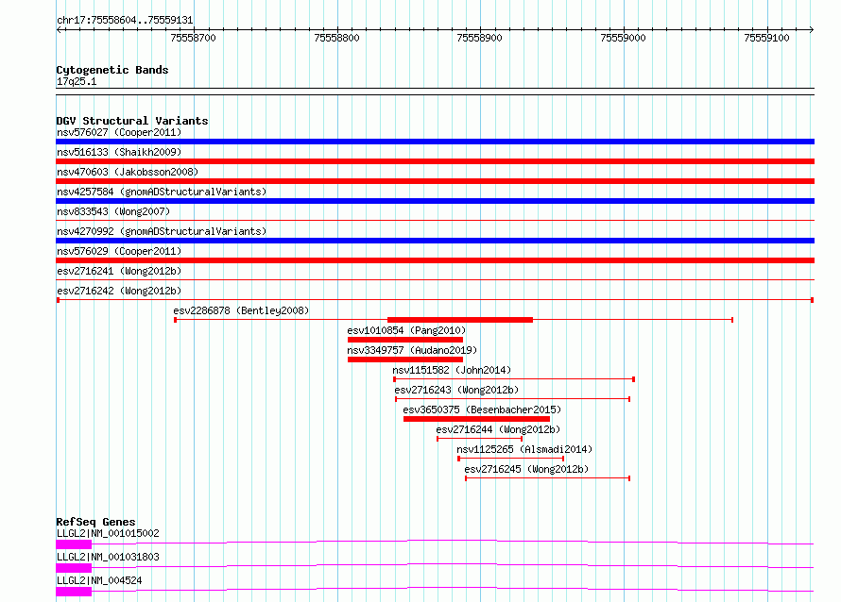Click the red bar under esv3650375

pos(477,419)
